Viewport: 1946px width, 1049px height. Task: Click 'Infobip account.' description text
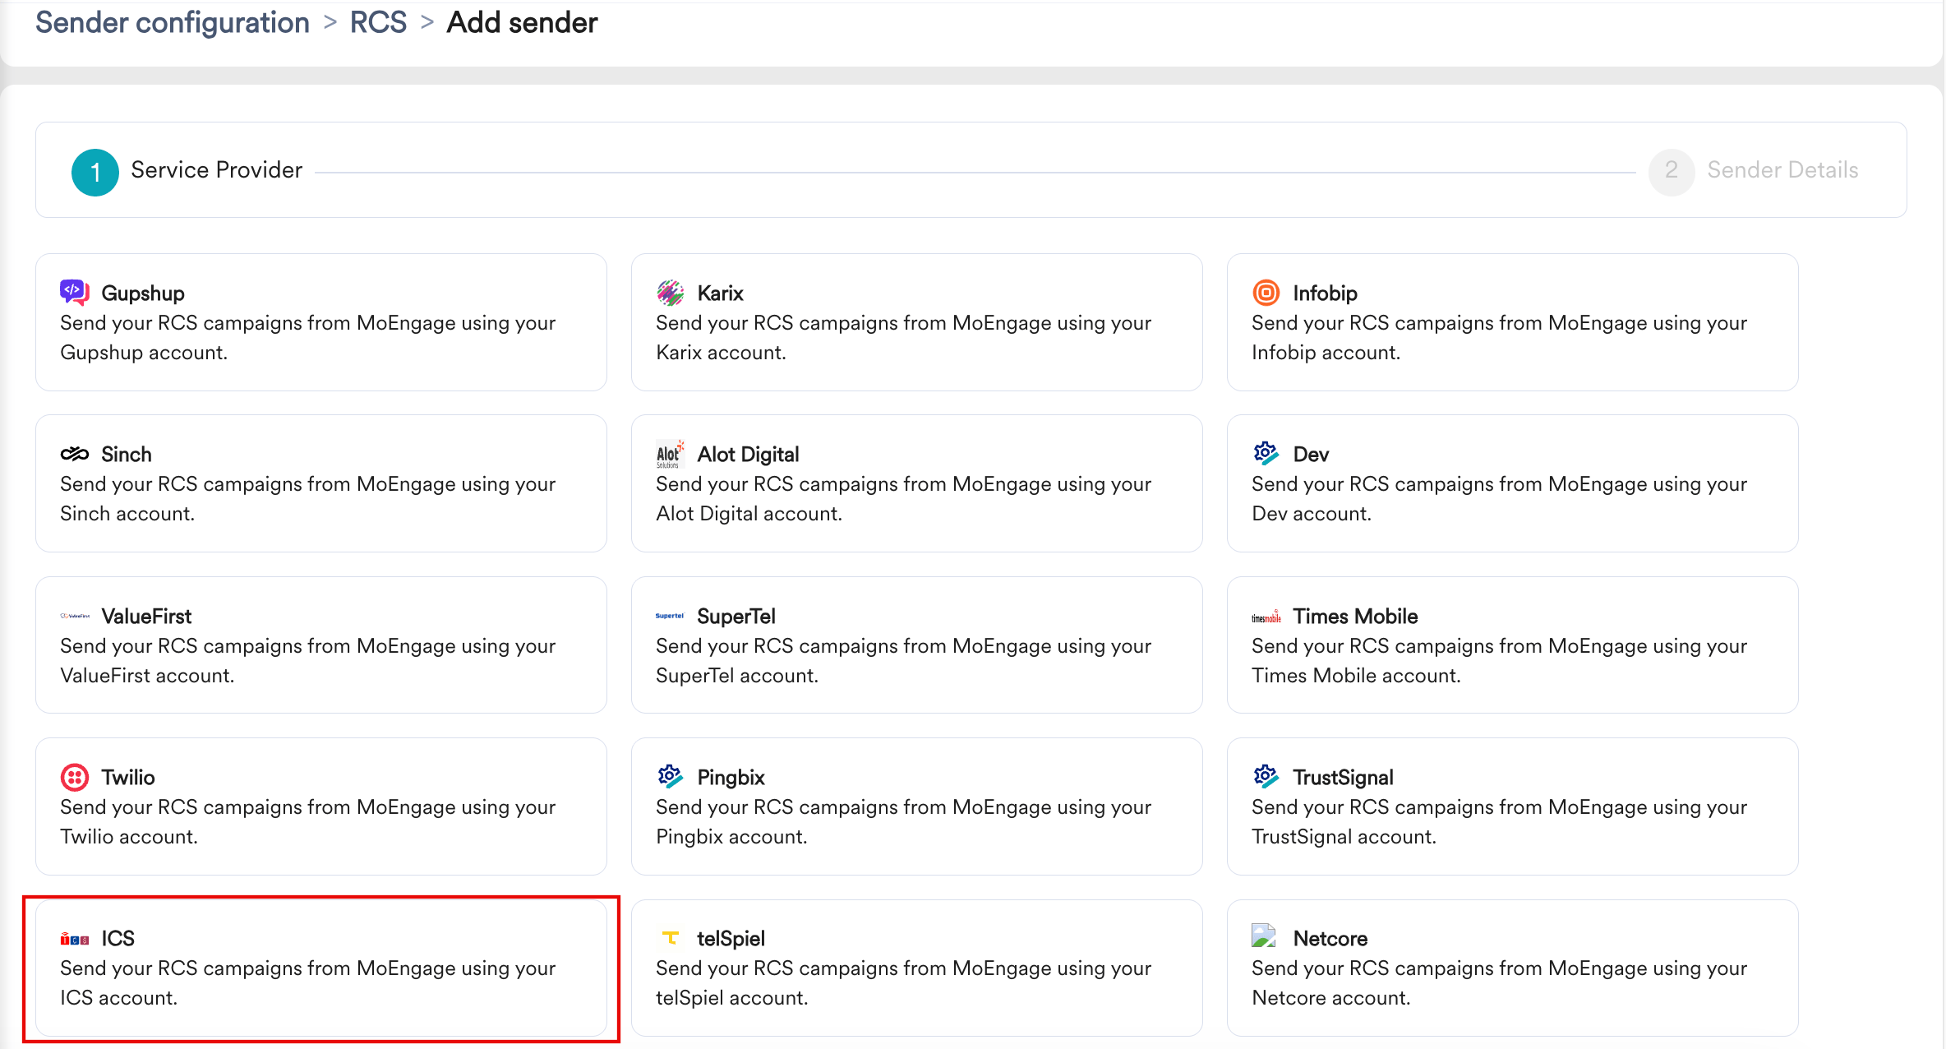point(1326,352)
